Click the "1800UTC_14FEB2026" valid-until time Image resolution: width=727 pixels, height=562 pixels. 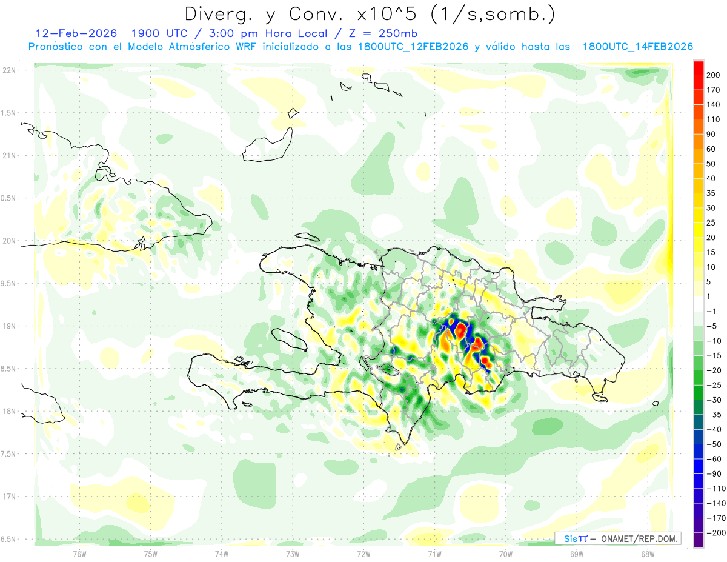click(638, 47)
